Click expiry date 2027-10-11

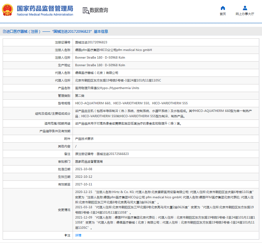point(84,184)
